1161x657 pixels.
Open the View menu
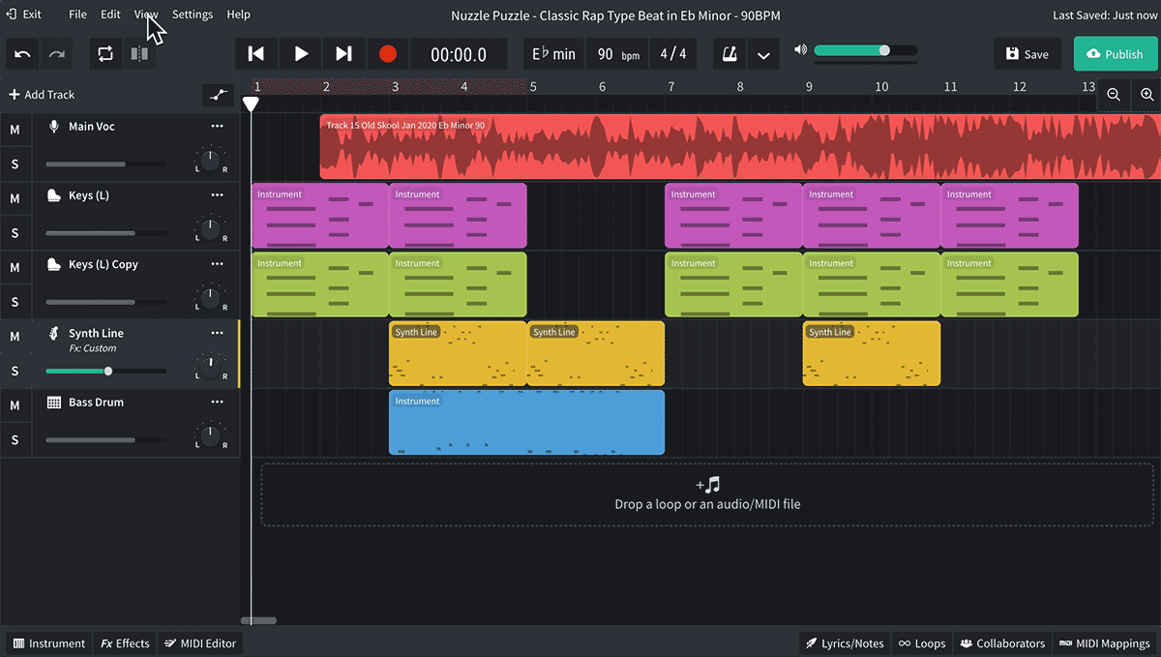point(146,15)
